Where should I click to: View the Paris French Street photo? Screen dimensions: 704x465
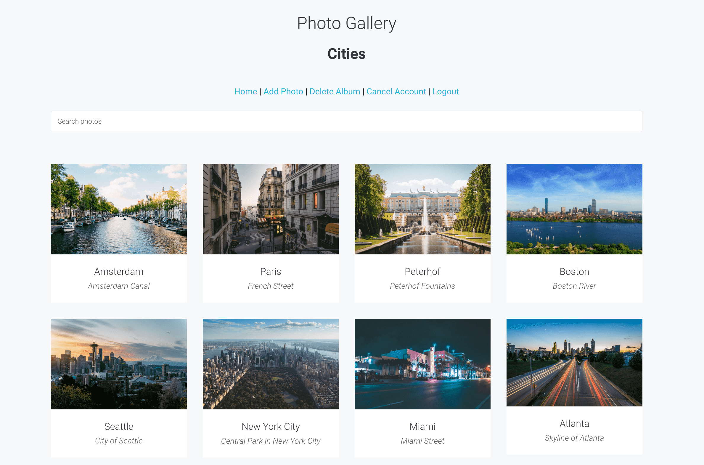coord(270,209)
